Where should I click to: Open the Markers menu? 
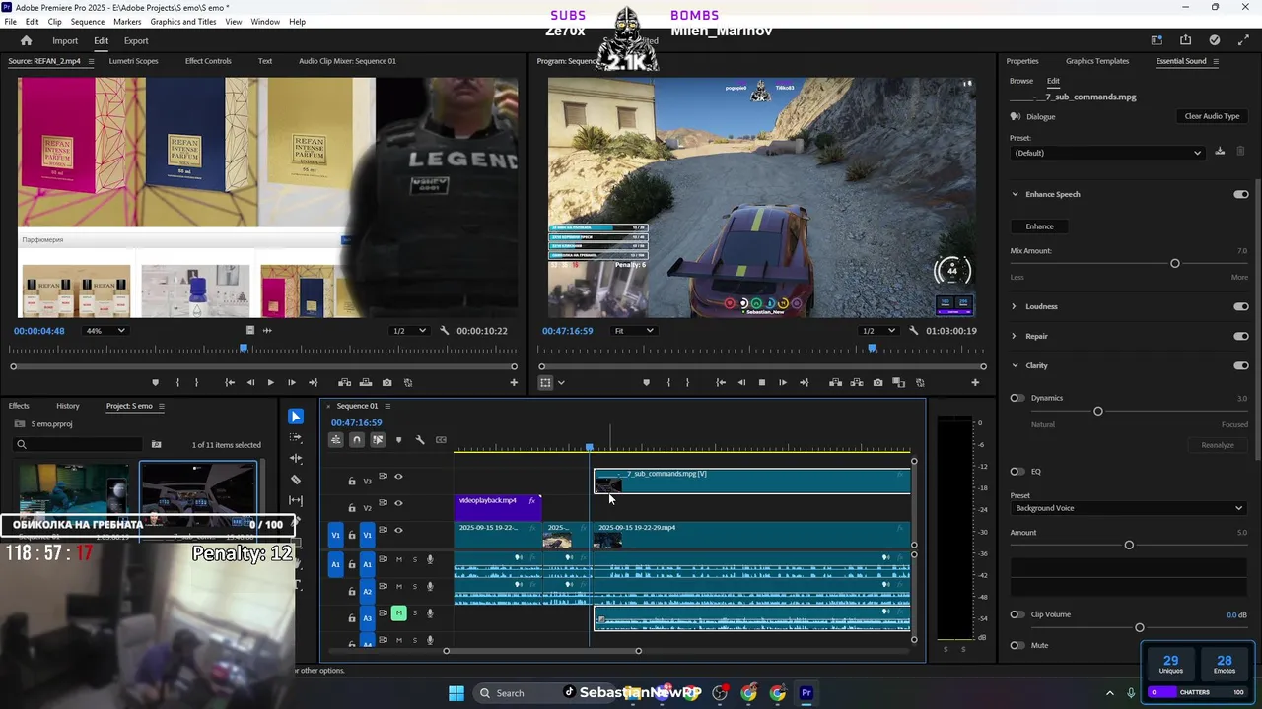point(127,22)
